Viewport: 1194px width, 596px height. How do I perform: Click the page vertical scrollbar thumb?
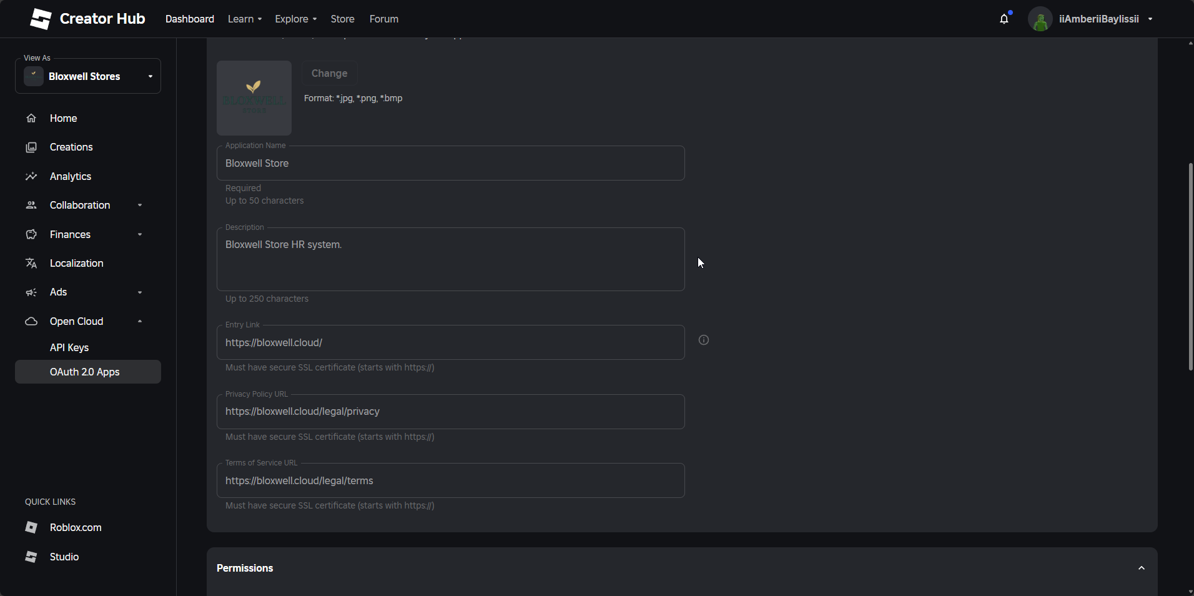tap(1191, 267)
